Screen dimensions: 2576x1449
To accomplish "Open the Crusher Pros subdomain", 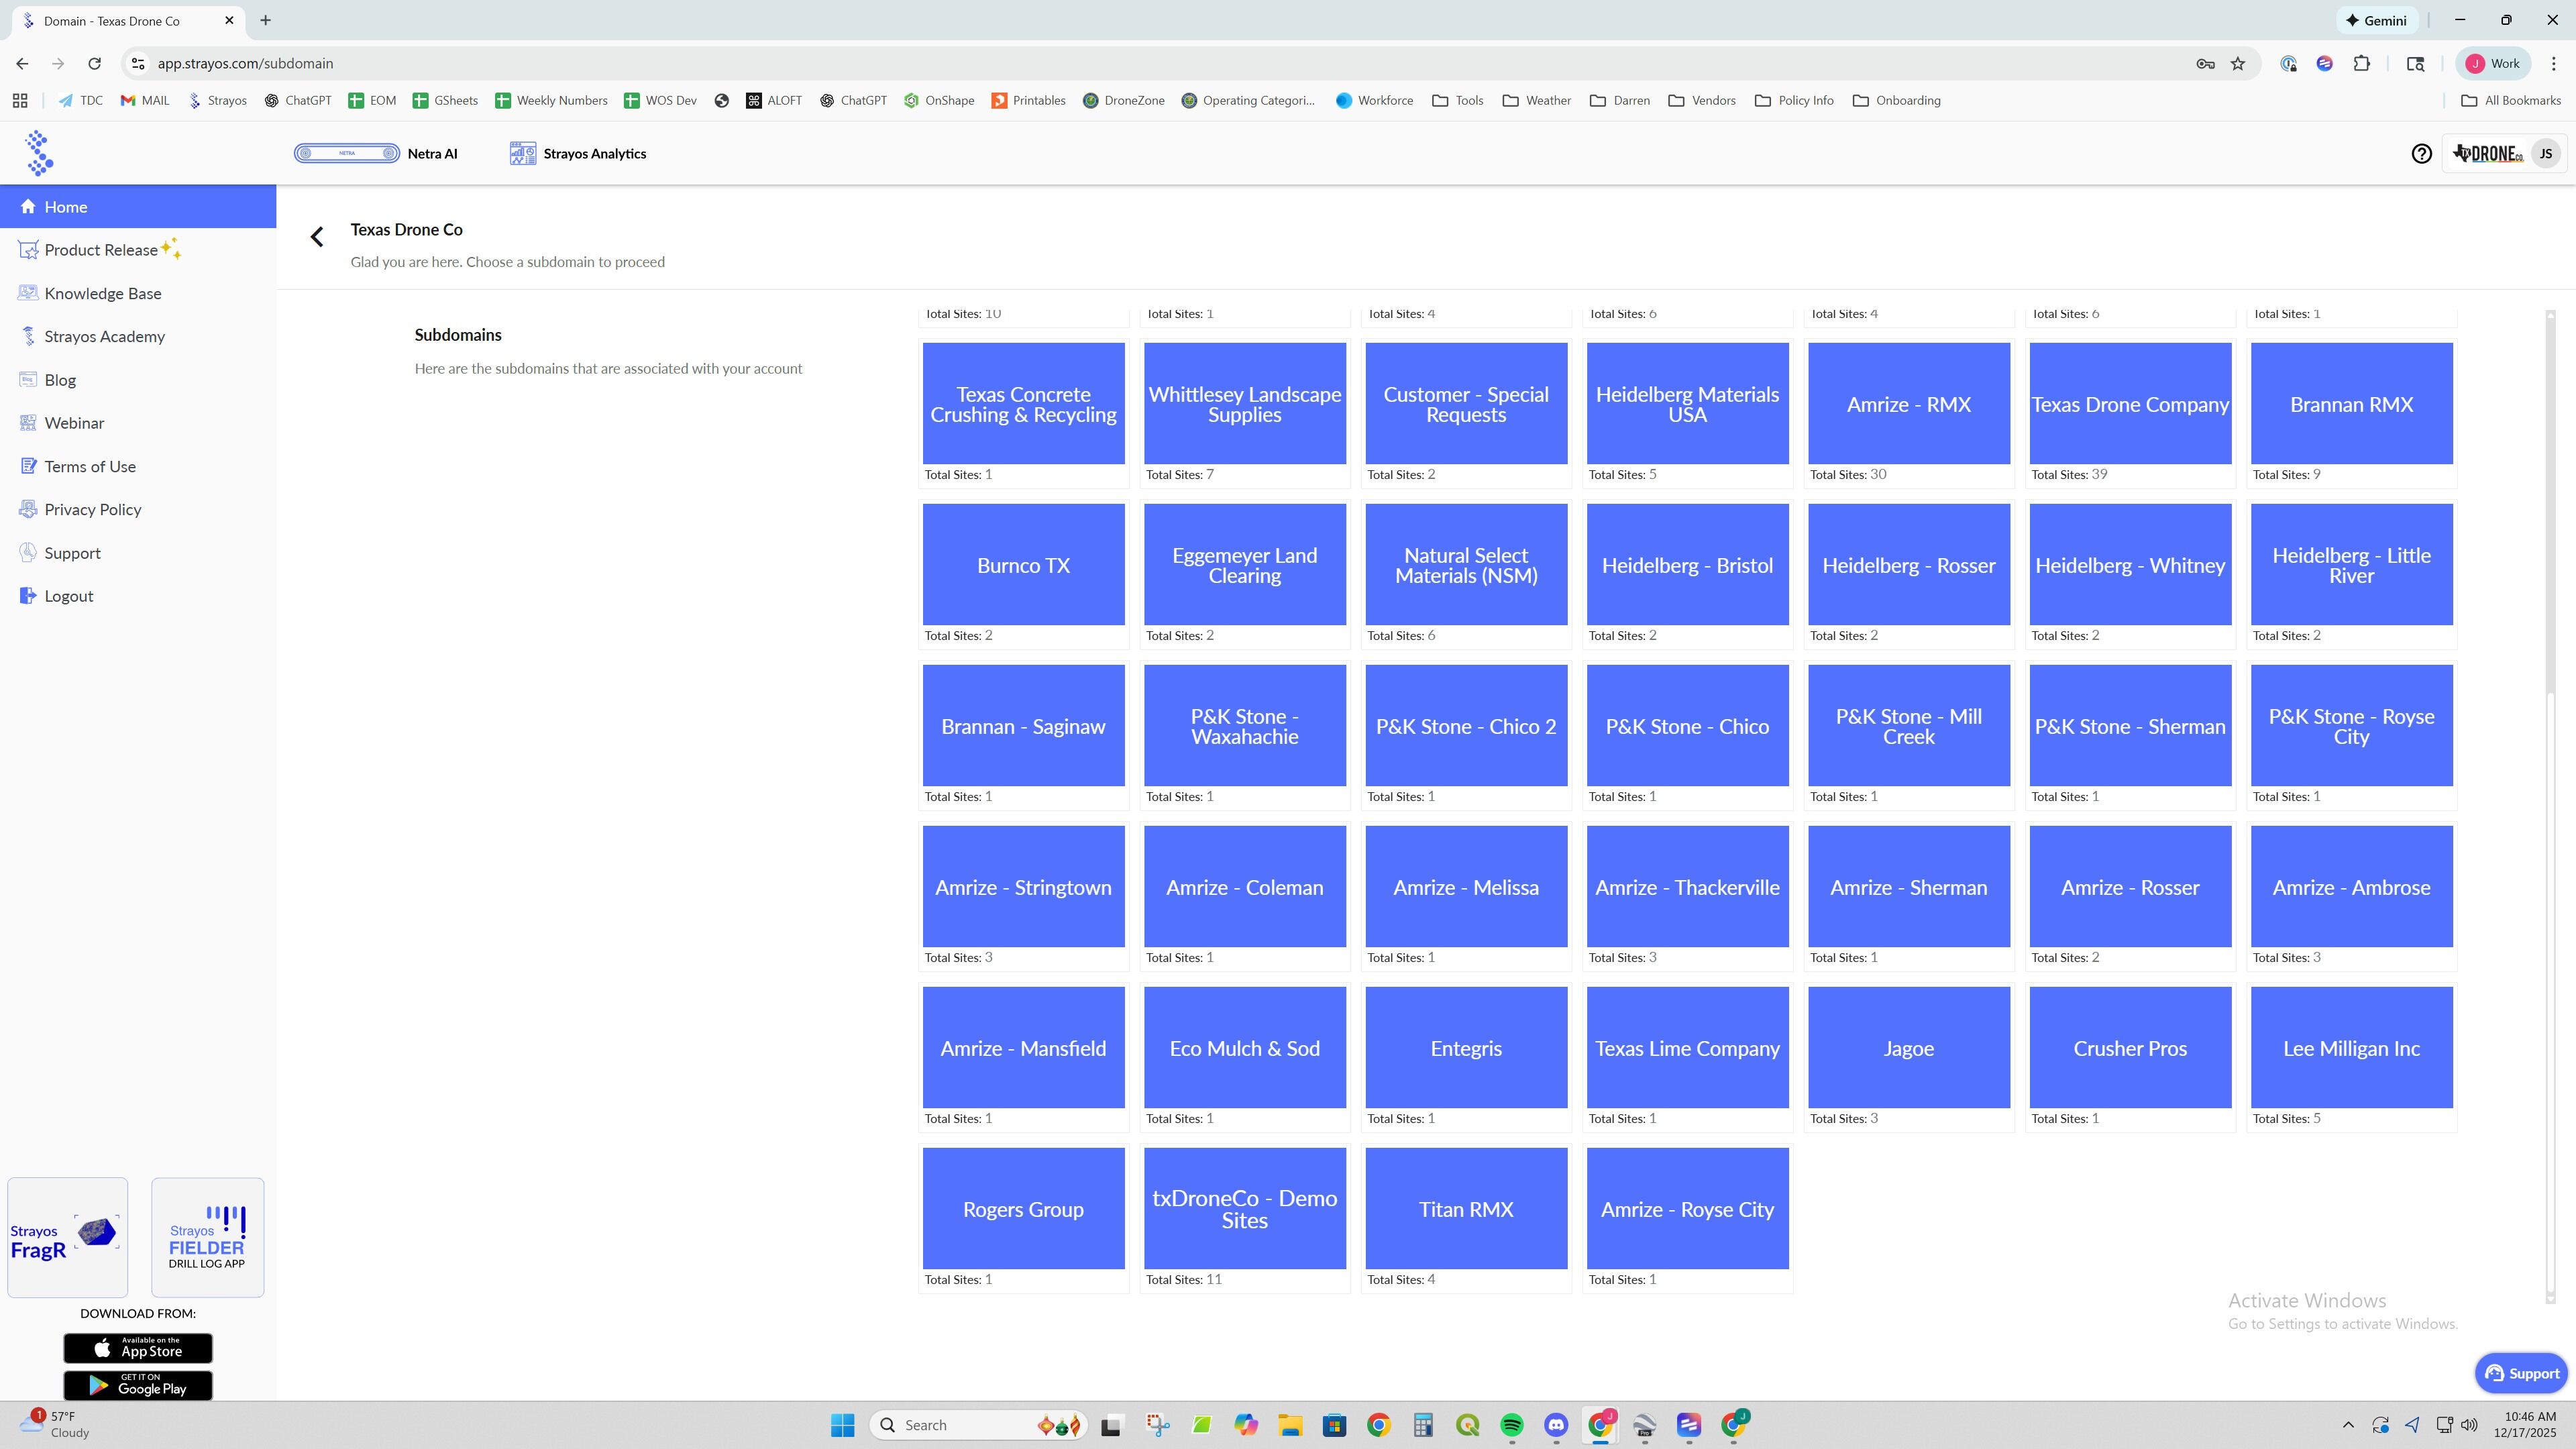I will (2130, 1047).
